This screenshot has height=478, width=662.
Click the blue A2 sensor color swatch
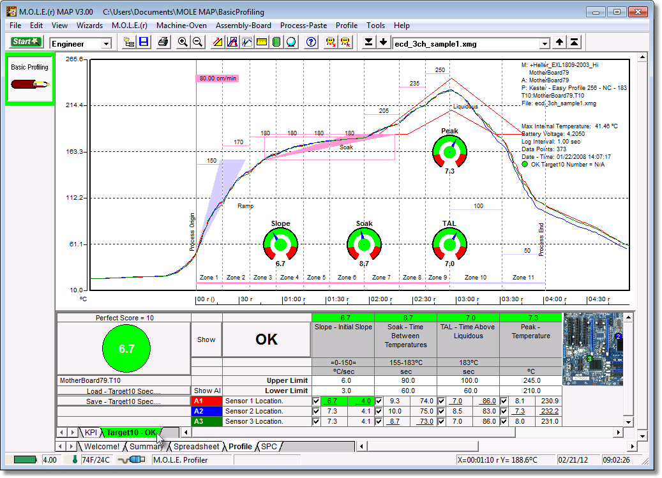tap(207, 411)
